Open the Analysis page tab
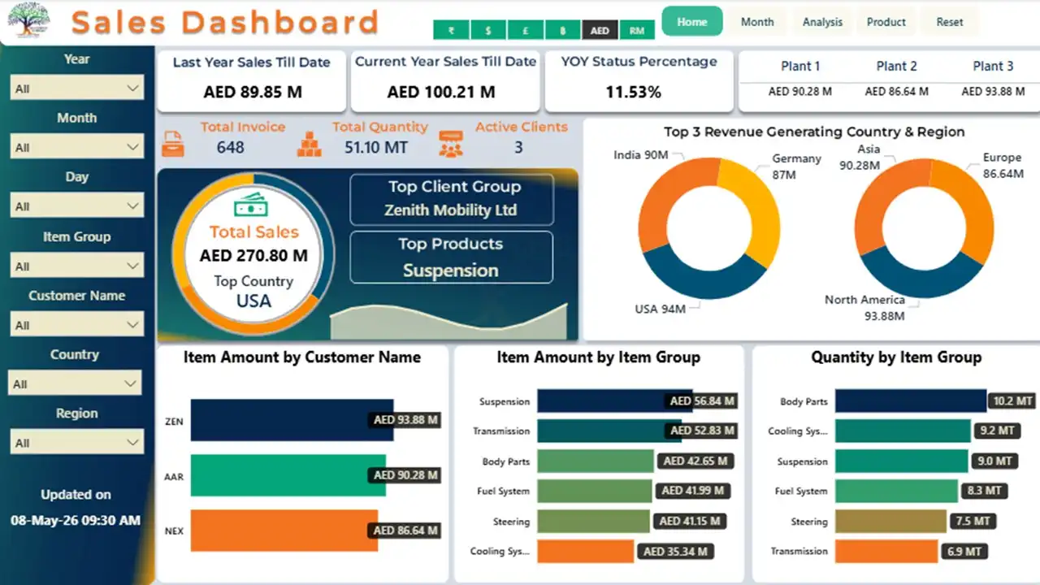The height and width of the screenshot is (585, 1040). (x=822, y=22)
